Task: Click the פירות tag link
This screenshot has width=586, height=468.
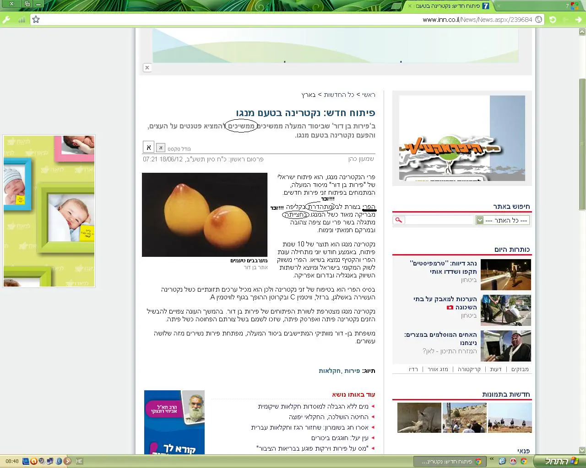Action: [352, 371]
